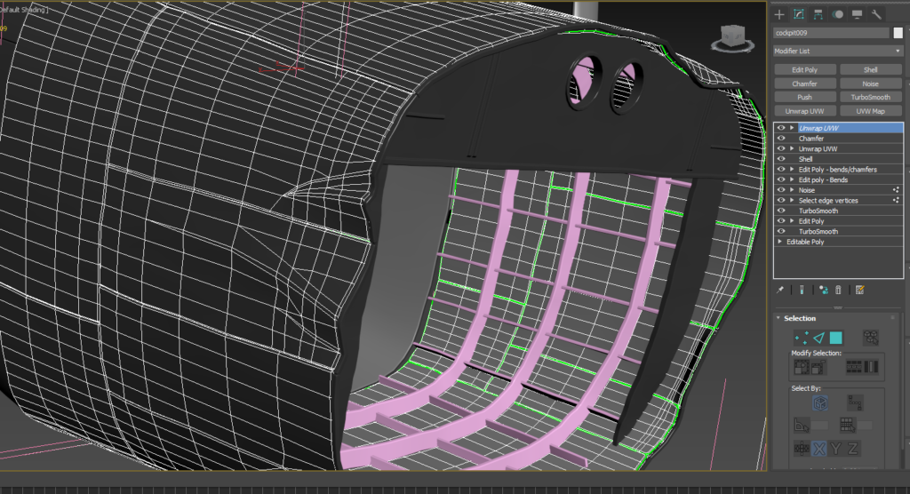Toggle eye on Select edge vertices modifier

[x=781, y=200]
